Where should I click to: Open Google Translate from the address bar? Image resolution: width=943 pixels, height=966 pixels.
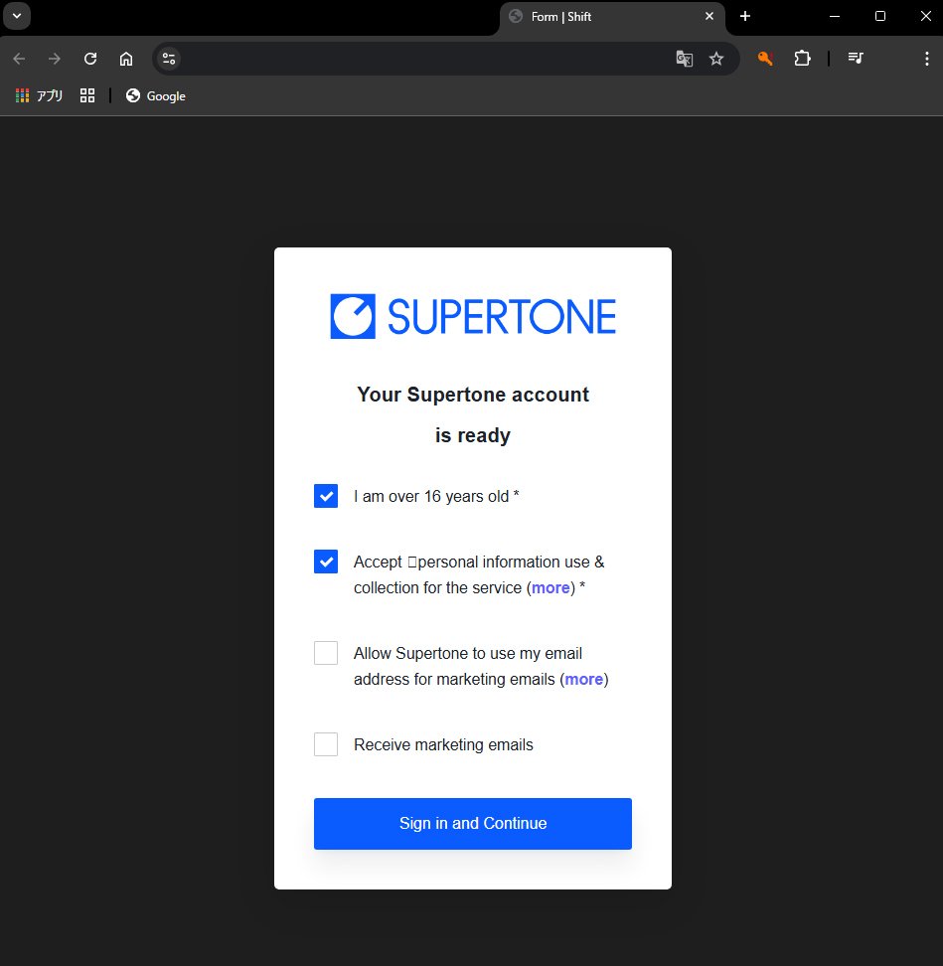[x=684, y=59]
